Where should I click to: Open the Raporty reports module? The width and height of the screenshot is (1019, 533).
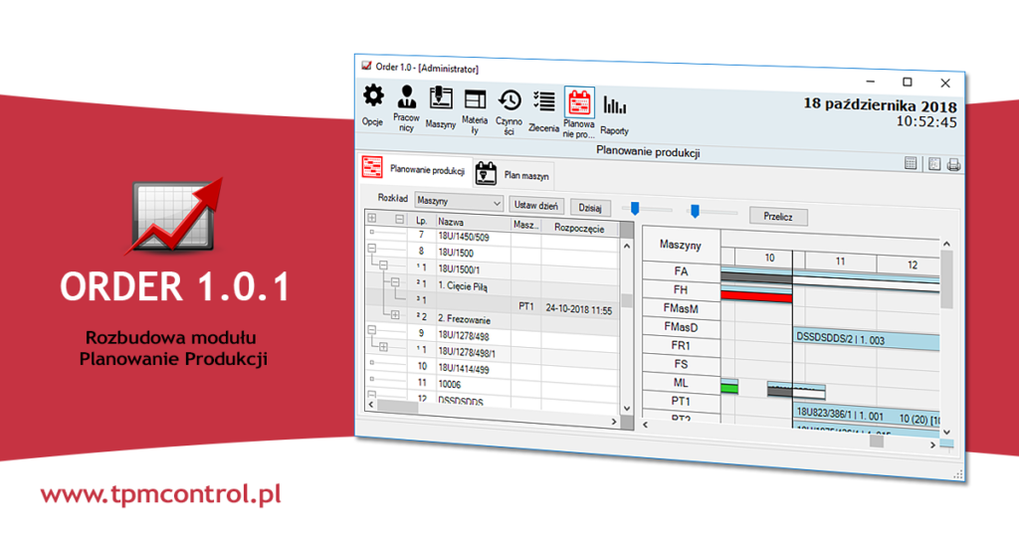point(614,115)
